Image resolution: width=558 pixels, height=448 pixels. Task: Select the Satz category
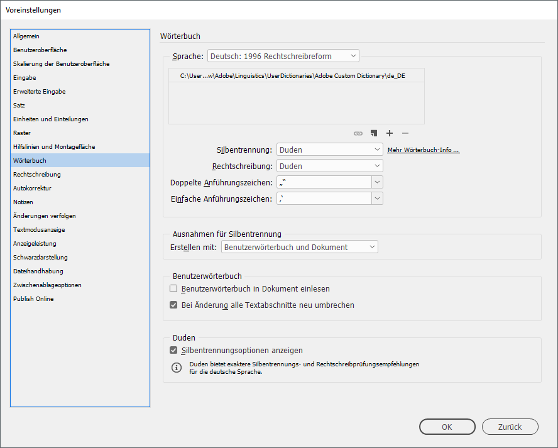tap(80, 106)
